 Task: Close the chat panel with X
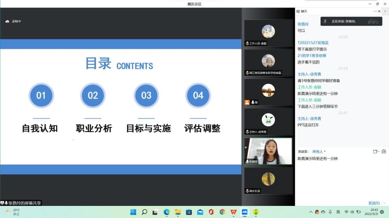pyautogui.click(x=379, y=11)
